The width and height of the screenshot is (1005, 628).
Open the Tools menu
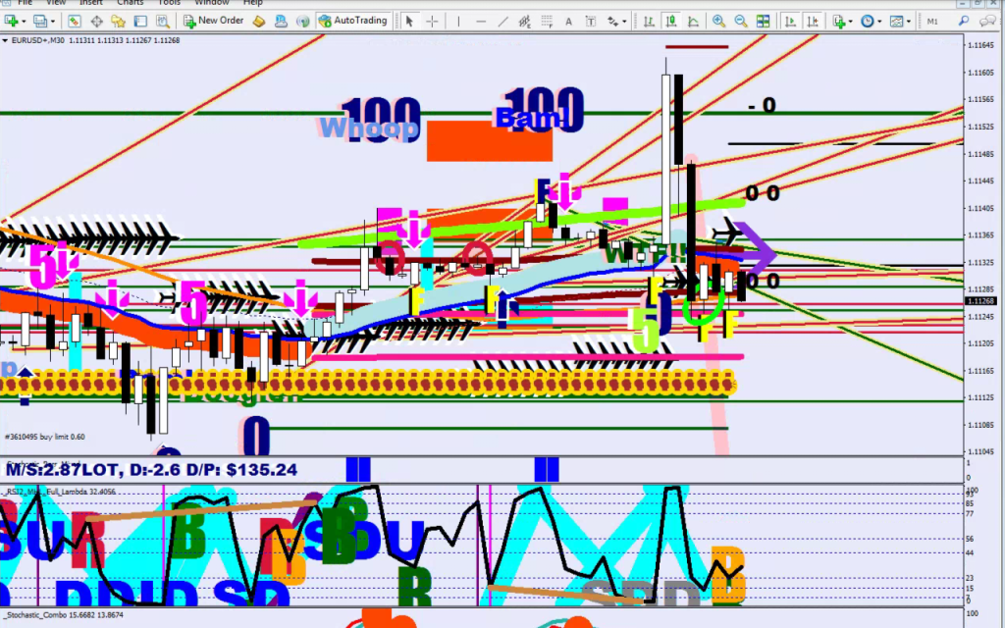170,3
